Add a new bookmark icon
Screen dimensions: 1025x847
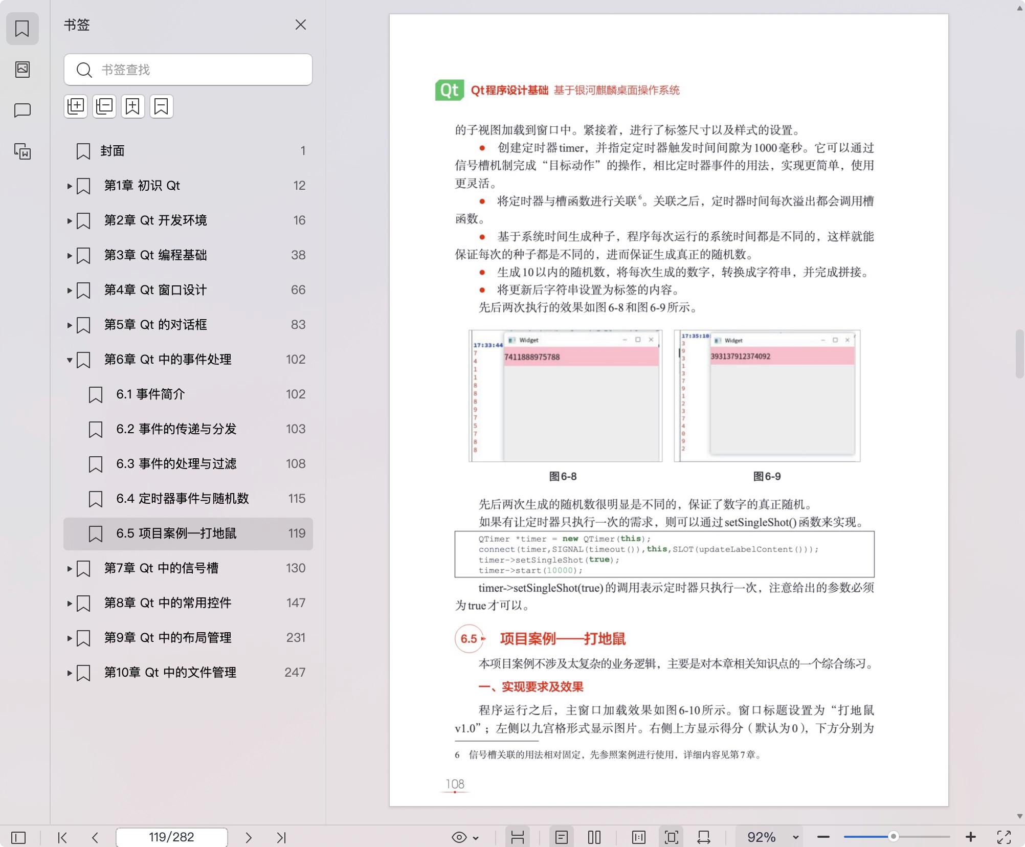(x=133, y=106)
